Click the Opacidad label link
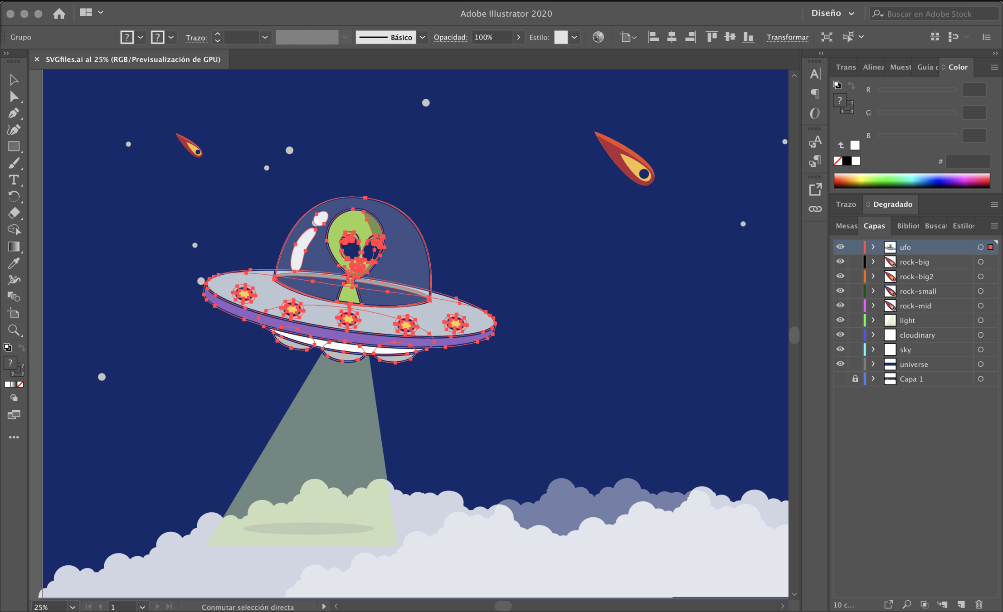The width and height of the screenshot is (1003, 612). click(x=450, y=37)
